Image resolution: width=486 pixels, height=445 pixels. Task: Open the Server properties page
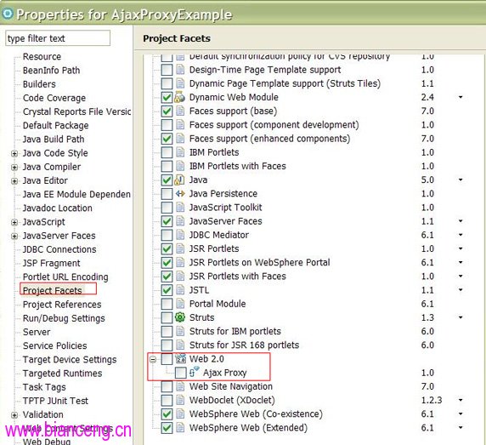coord(37,332)
